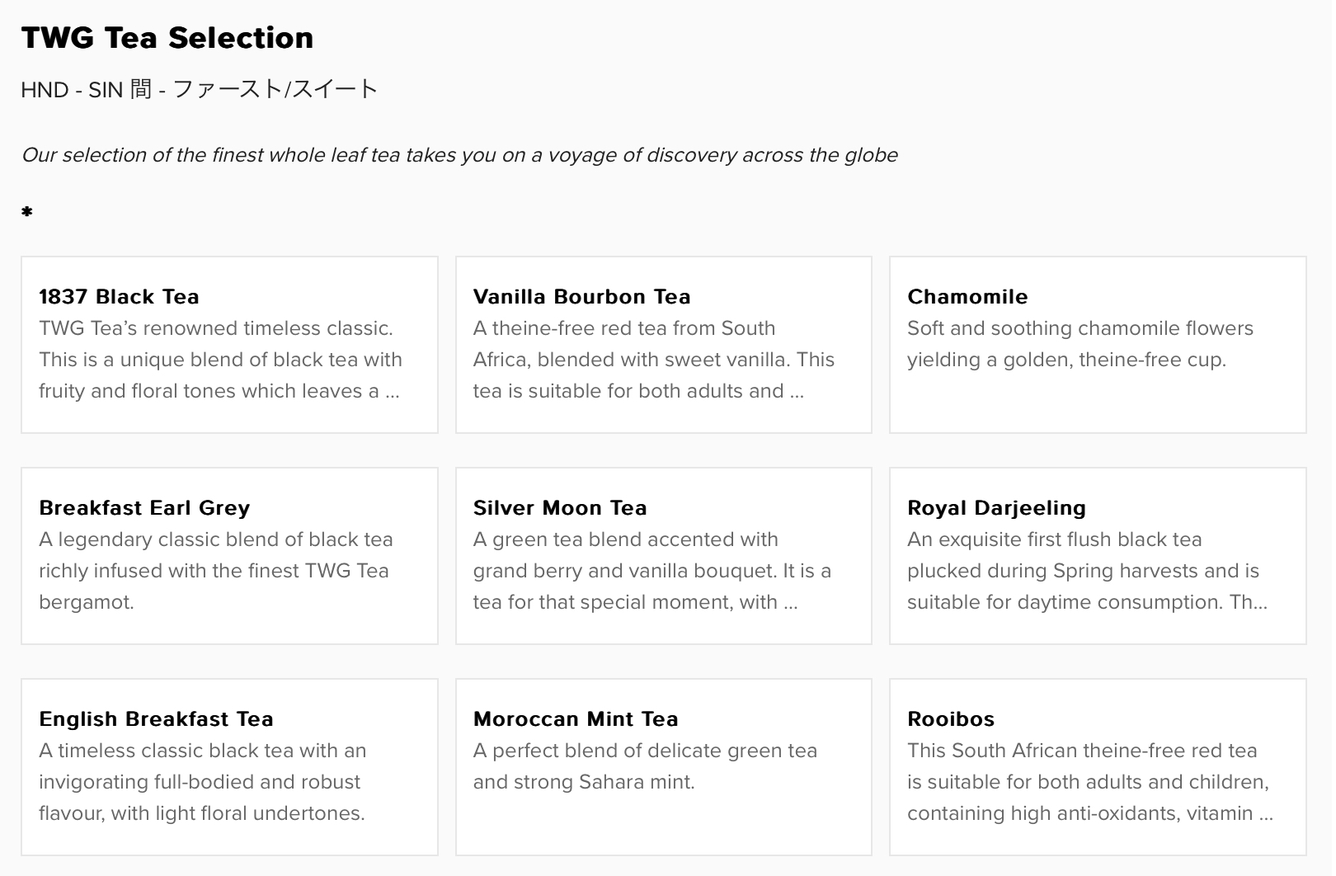Click the Chamomile heading text
1336x876 pixels.
[967, 297]
